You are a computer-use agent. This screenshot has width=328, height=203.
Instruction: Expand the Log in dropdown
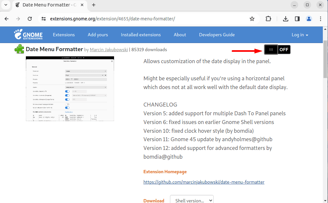pyautogui.click(x=300, y=35)
